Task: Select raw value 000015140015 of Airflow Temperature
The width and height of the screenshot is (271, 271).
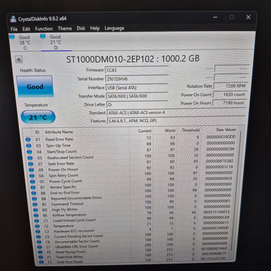Action: click(x=216, y=212)
